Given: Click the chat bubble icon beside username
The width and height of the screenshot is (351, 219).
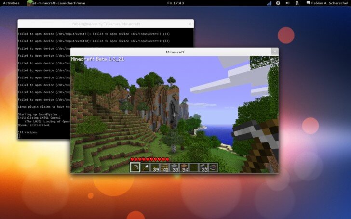Looking at the screenshot, I should (x=308, y=3).
